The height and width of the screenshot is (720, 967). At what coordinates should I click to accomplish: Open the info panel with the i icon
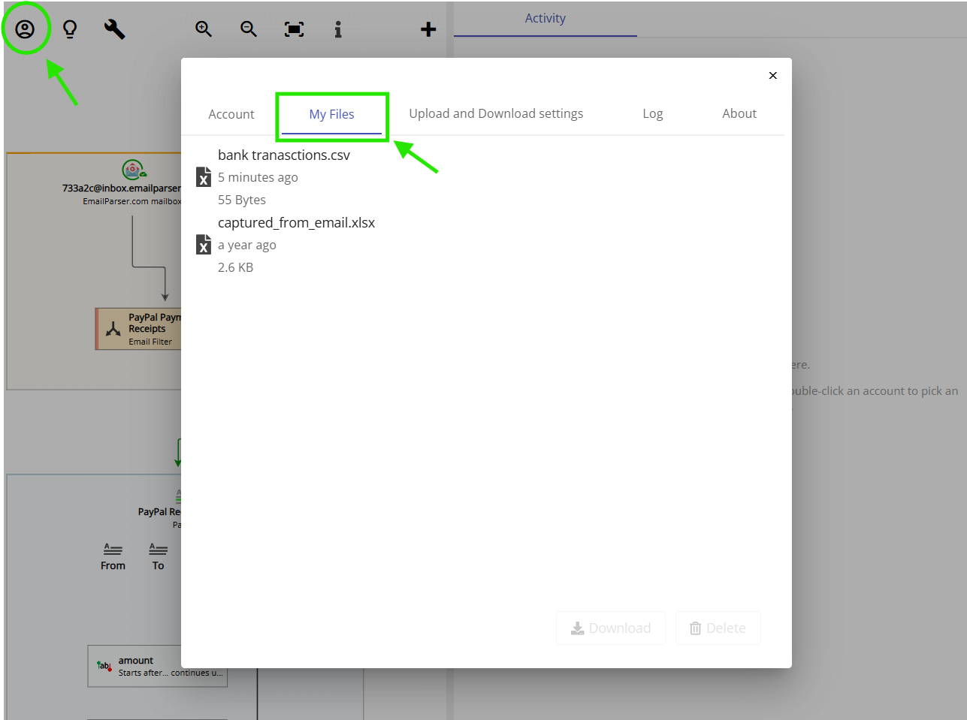[x=337, y=29]
